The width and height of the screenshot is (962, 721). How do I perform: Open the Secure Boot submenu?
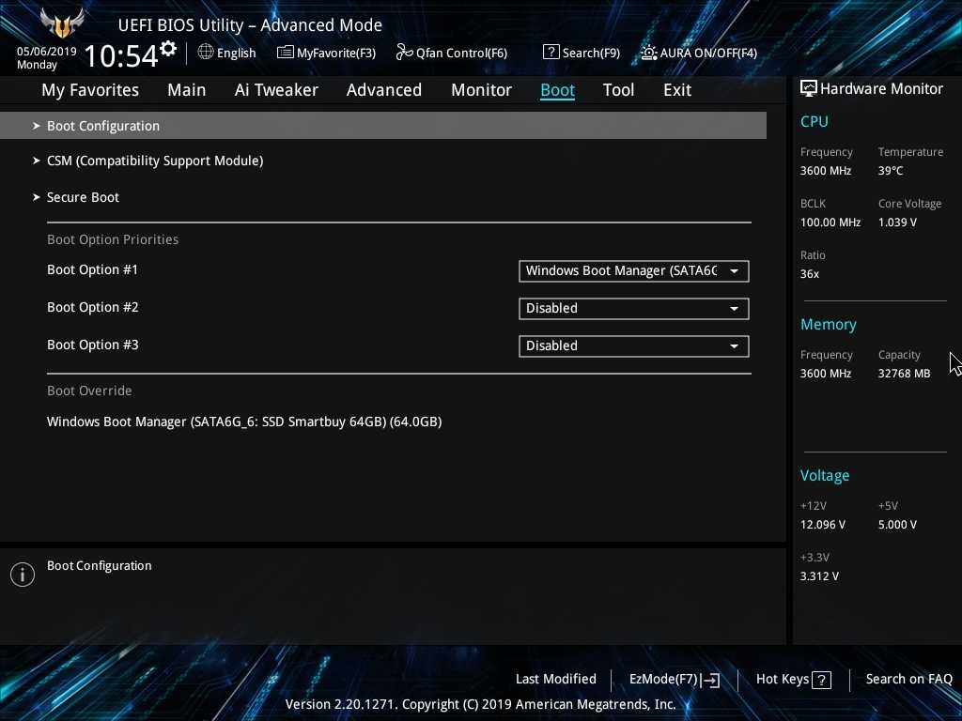[x=83, y=197]
